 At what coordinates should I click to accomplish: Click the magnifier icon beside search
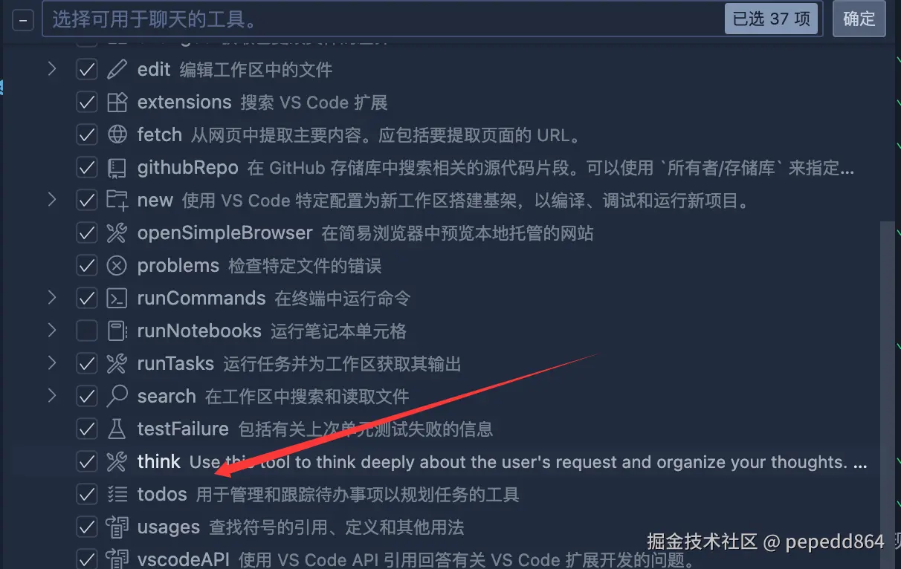click(117, 397)
